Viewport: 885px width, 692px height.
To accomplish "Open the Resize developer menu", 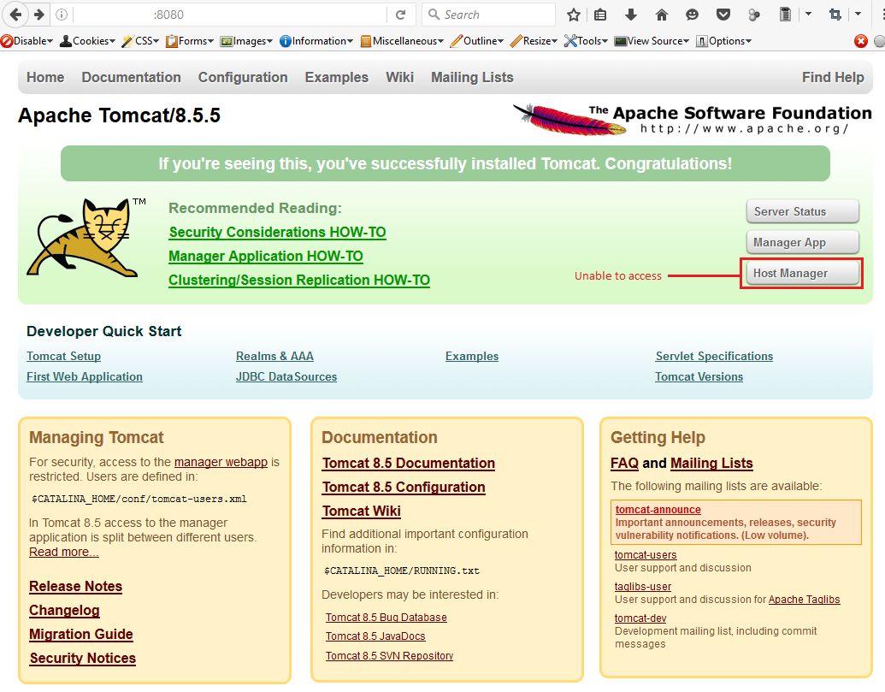I will coord(534,41).
